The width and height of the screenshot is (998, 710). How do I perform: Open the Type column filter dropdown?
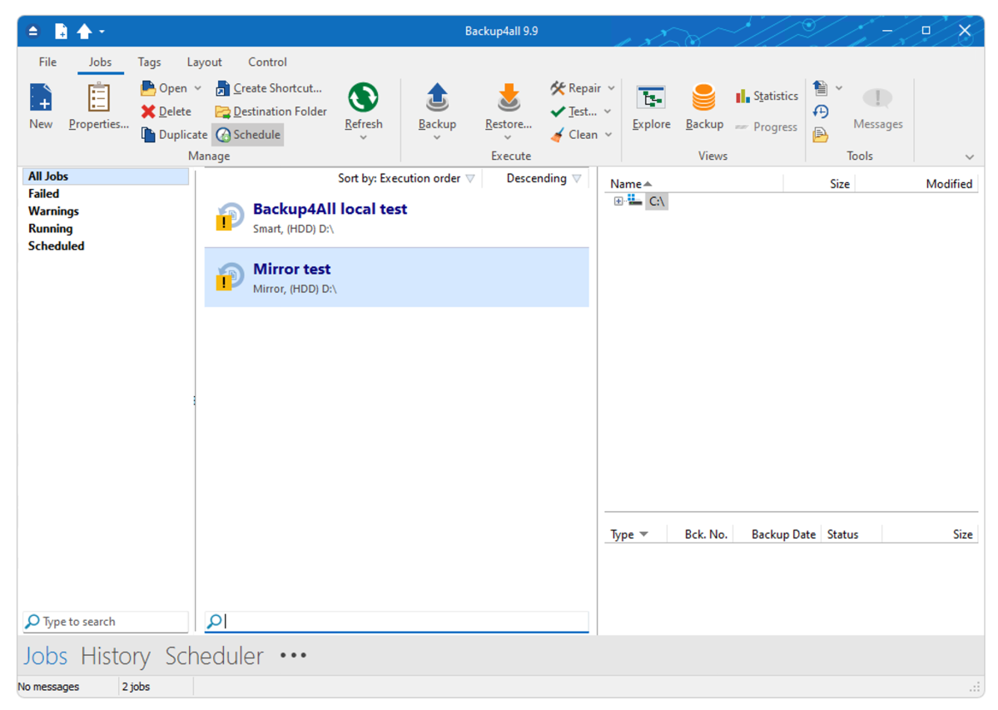[644, 534]
